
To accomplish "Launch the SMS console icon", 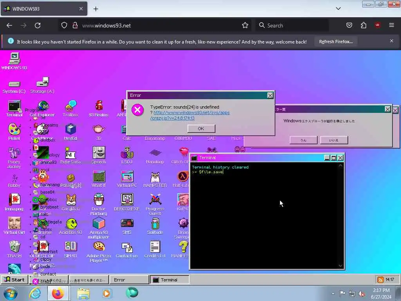I will tap(127, 226).
